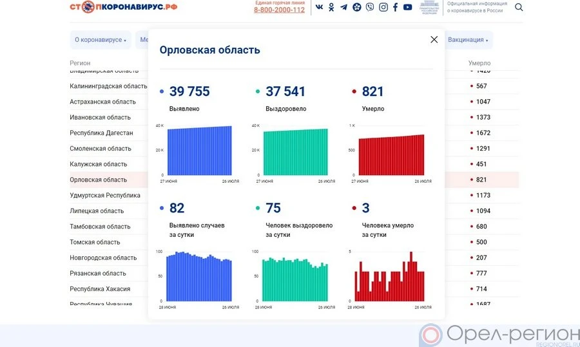
Task: Click the red daily deaths chart
Action: pos(390,277)
